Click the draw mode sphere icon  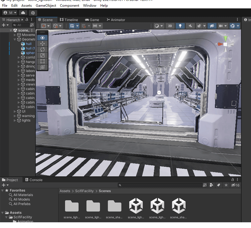pyautogui.click(x=157, y=26)
